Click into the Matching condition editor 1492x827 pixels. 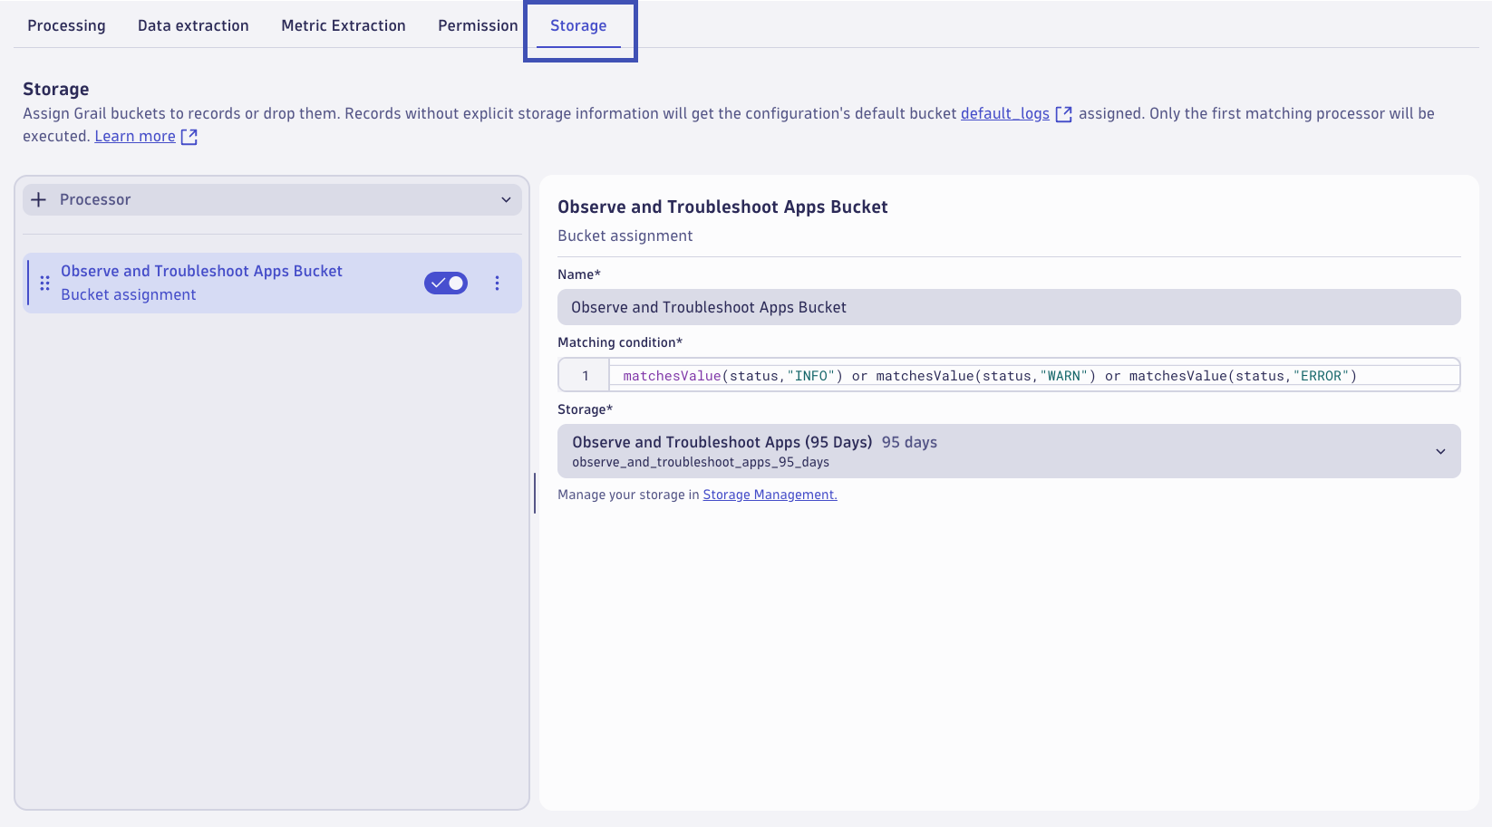click(x=1033, y=375)
